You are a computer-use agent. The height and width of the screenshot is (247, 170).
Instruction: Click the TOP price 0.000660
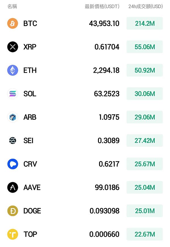[x=104, y=234]
